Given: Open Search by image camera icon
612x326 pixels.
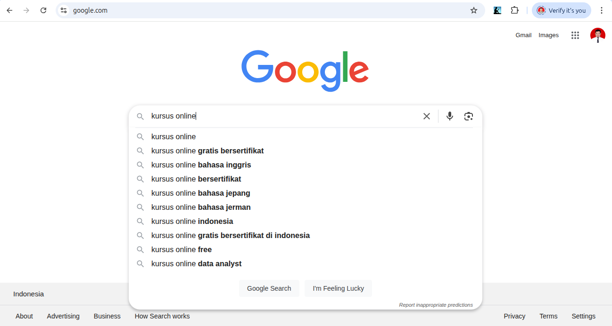Looking at the screenshot, I should click(x=468, y=116).
